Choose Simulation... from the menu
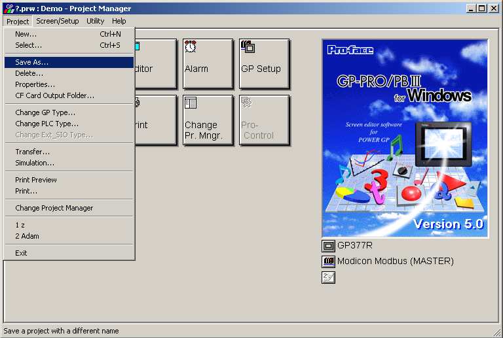Screen dimensions: 503x338 tap(69, 163)
